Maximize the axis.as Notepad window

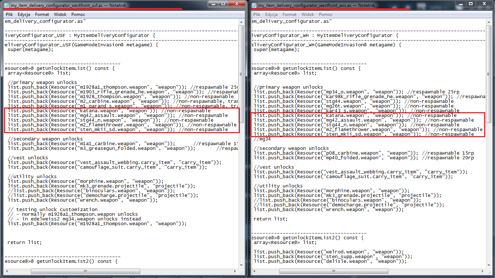pyautogui.click(x=470, y=4)
